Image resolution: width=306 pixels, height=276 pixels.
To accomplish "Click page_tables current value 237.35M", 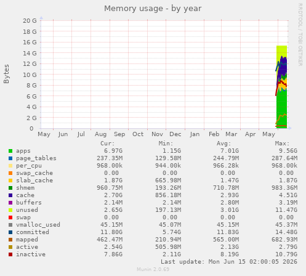I will (x=110, y=158).
